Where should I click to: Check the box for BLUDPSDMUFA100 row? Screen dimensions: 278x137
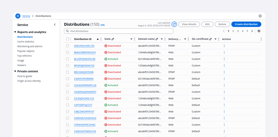pyautogui.click(x=67, y=59)
